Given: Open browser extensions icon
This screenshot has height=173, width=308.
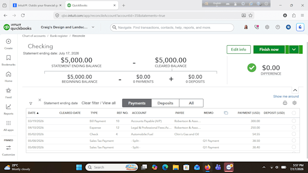Looking at the screenshot, I should click(x=294, y=15).
